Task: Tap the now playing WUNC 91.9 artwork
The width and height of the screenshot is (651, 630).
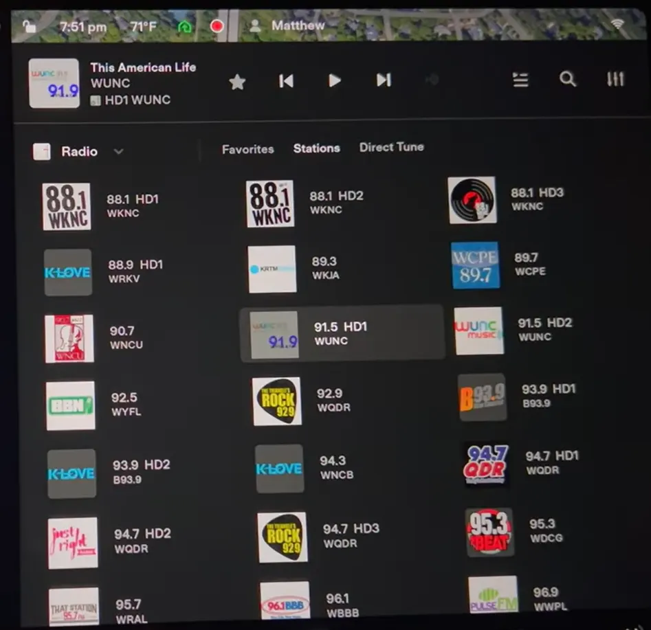Action: pyautogui.click(x=54, y=83)
